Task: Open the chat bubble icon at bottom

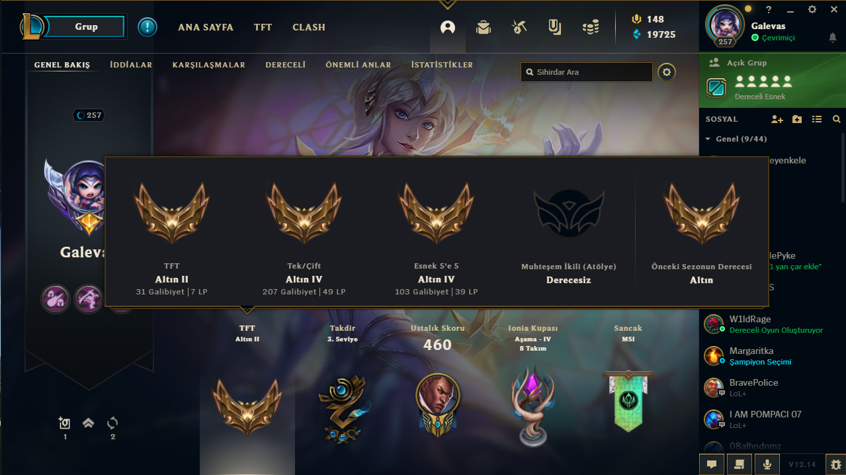Action: click(712, 464)
